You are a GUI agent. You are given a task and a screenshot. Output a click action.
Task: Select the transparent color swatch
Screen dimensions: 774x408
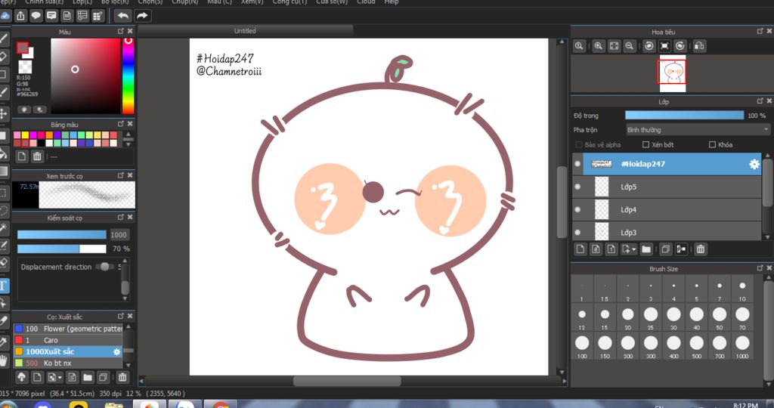tap(25, 66)
